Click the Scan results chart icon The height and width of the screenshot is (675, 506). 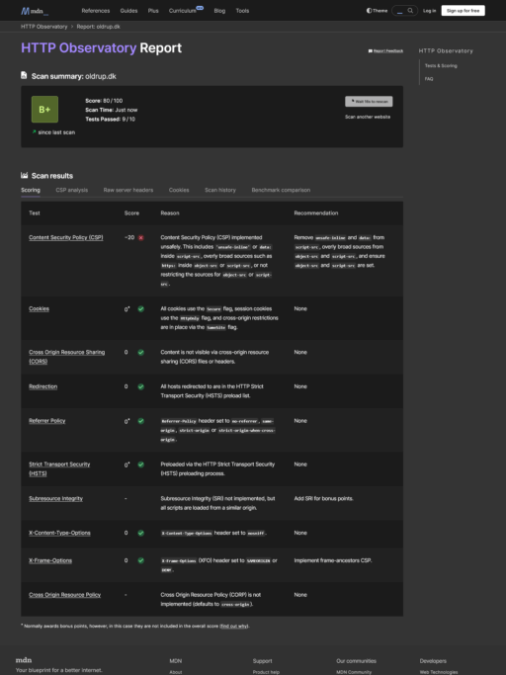coord(24,175)
